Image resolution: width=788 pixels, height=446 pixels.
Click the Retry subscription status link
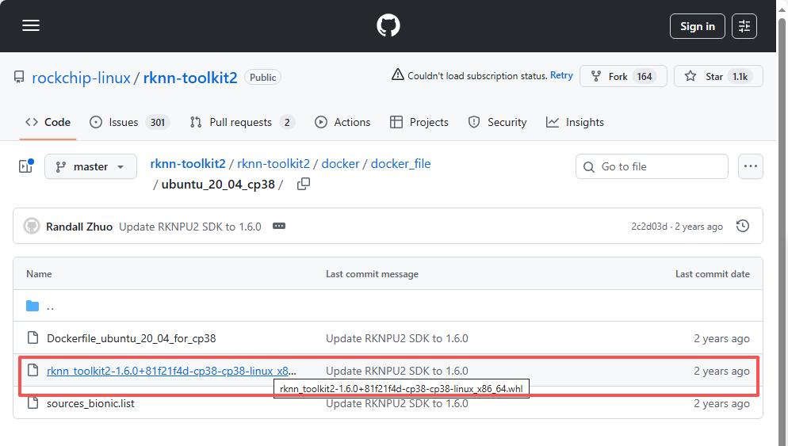pyautogui.click(x=561, y=75)
